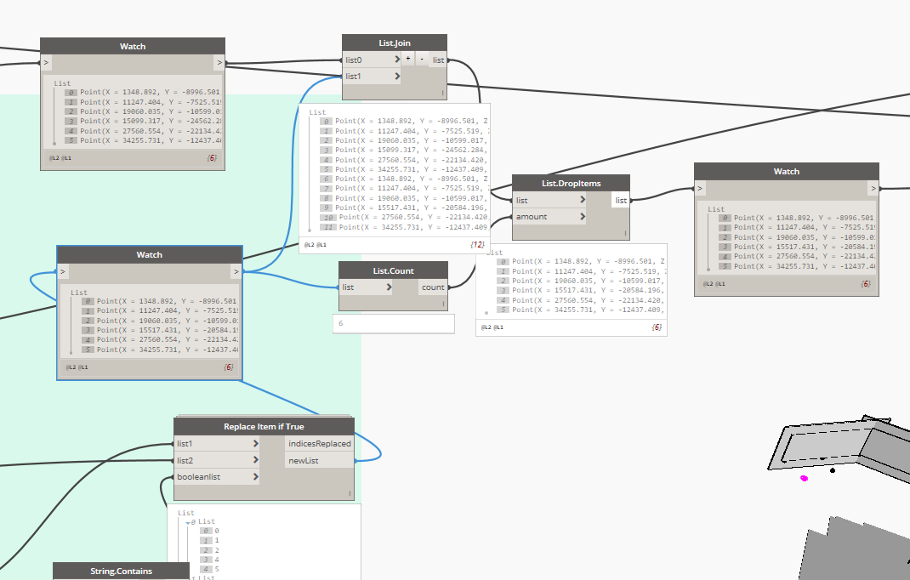
Task: Click lacing indicator on List.Count node
Action: pyautogui.click(x=443, y=304)
